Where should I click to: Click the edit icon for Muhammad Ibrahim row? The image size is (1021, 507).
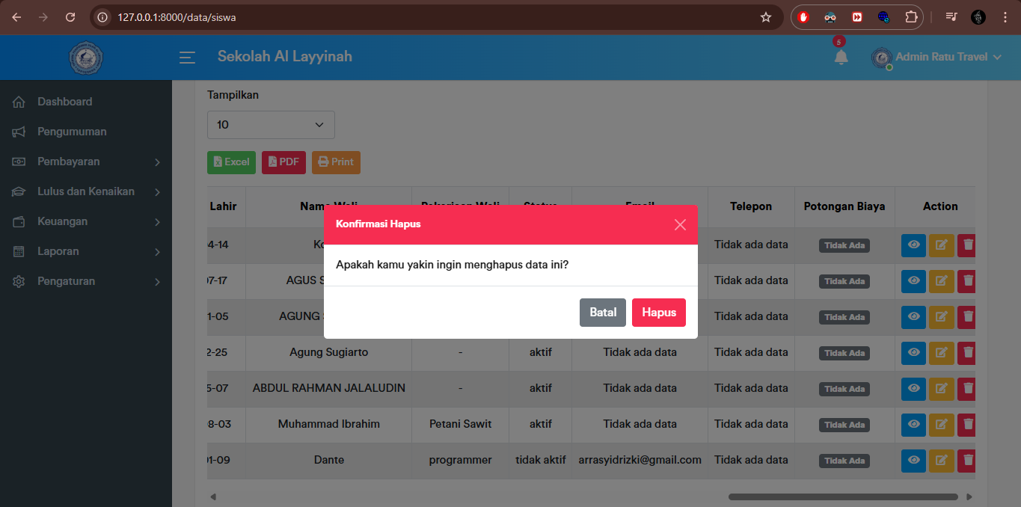tap(941, 425)
